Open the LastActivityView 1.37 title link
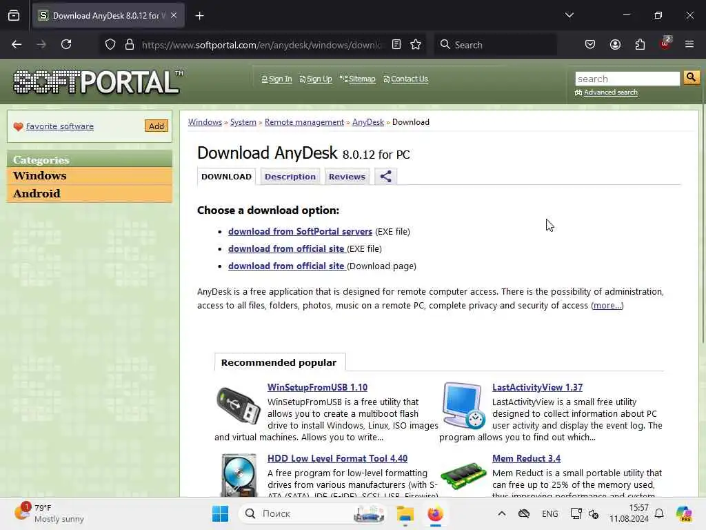 click(537, 387)
